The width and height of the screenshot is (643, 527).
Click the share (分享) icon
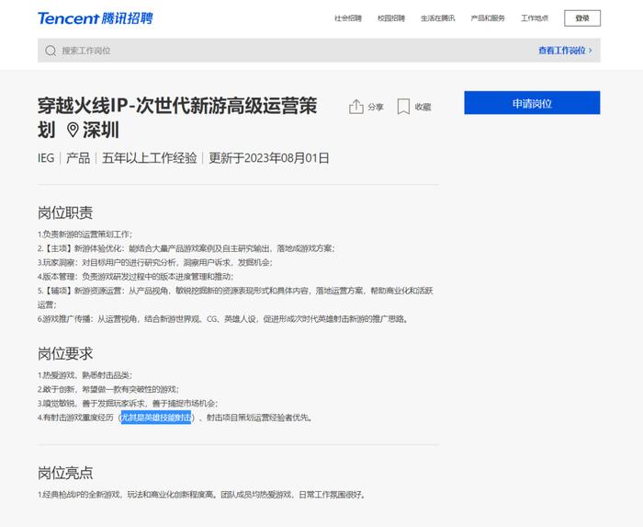(356, 107)
